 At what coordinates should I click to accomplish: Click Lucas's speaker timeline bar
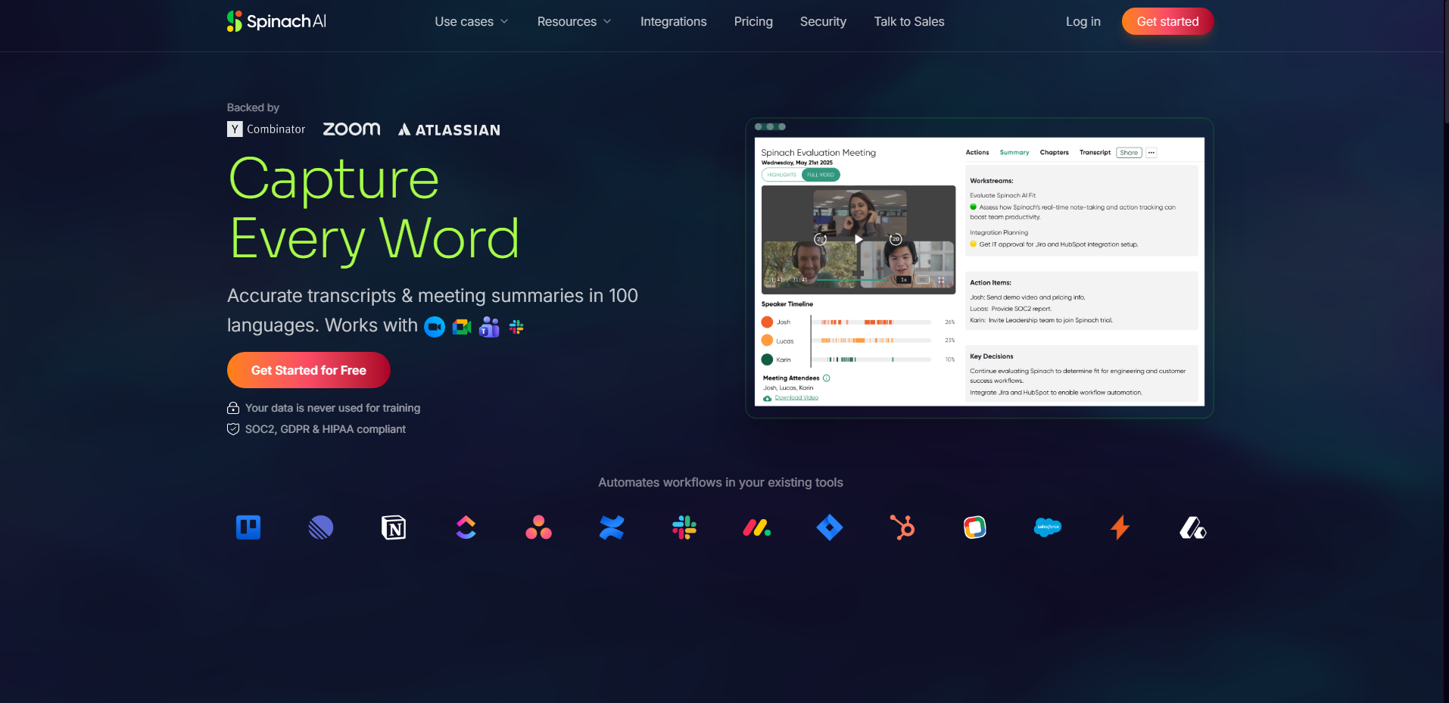tap(871, 341)
